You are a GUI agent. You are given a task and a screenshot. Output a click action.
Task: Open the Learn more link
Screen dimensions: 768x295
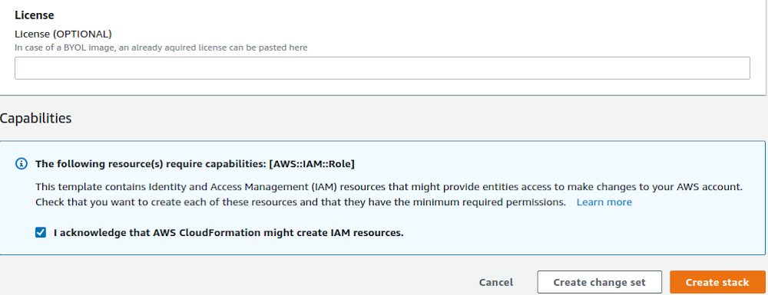pyautogui.click(x=604, y=202)
